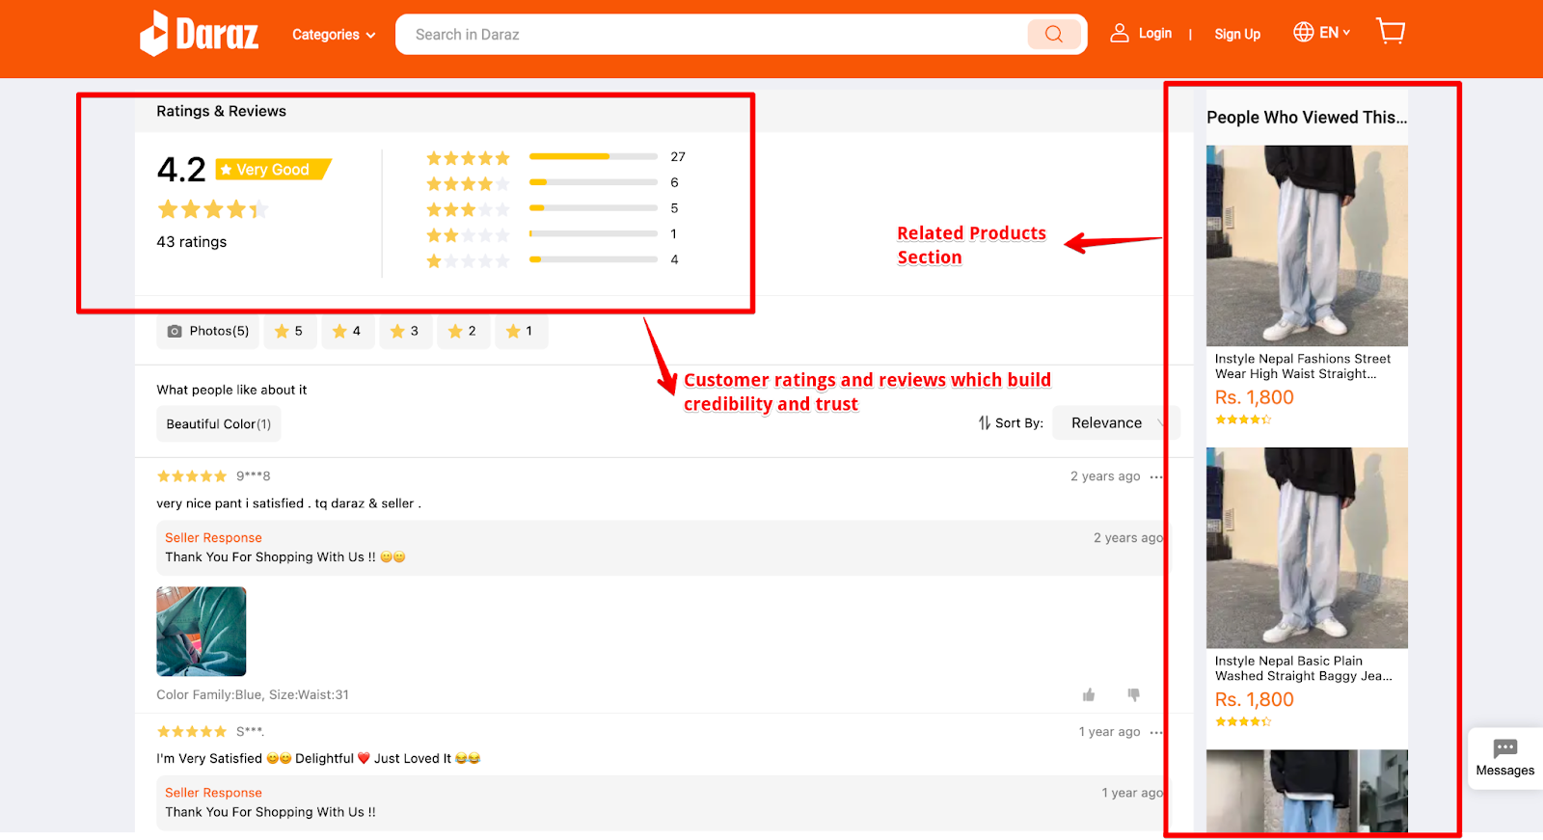Click thumbs up on the 9***8 review
1543x840 pixels.
coord(1089,694)
